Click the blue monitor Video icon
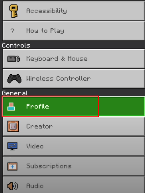 click(12, 146)
